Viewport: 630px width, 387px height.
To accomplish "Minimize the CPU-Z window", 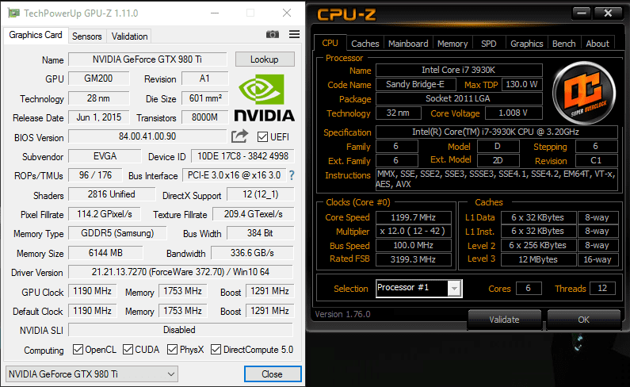I will (x=581, y=13).
